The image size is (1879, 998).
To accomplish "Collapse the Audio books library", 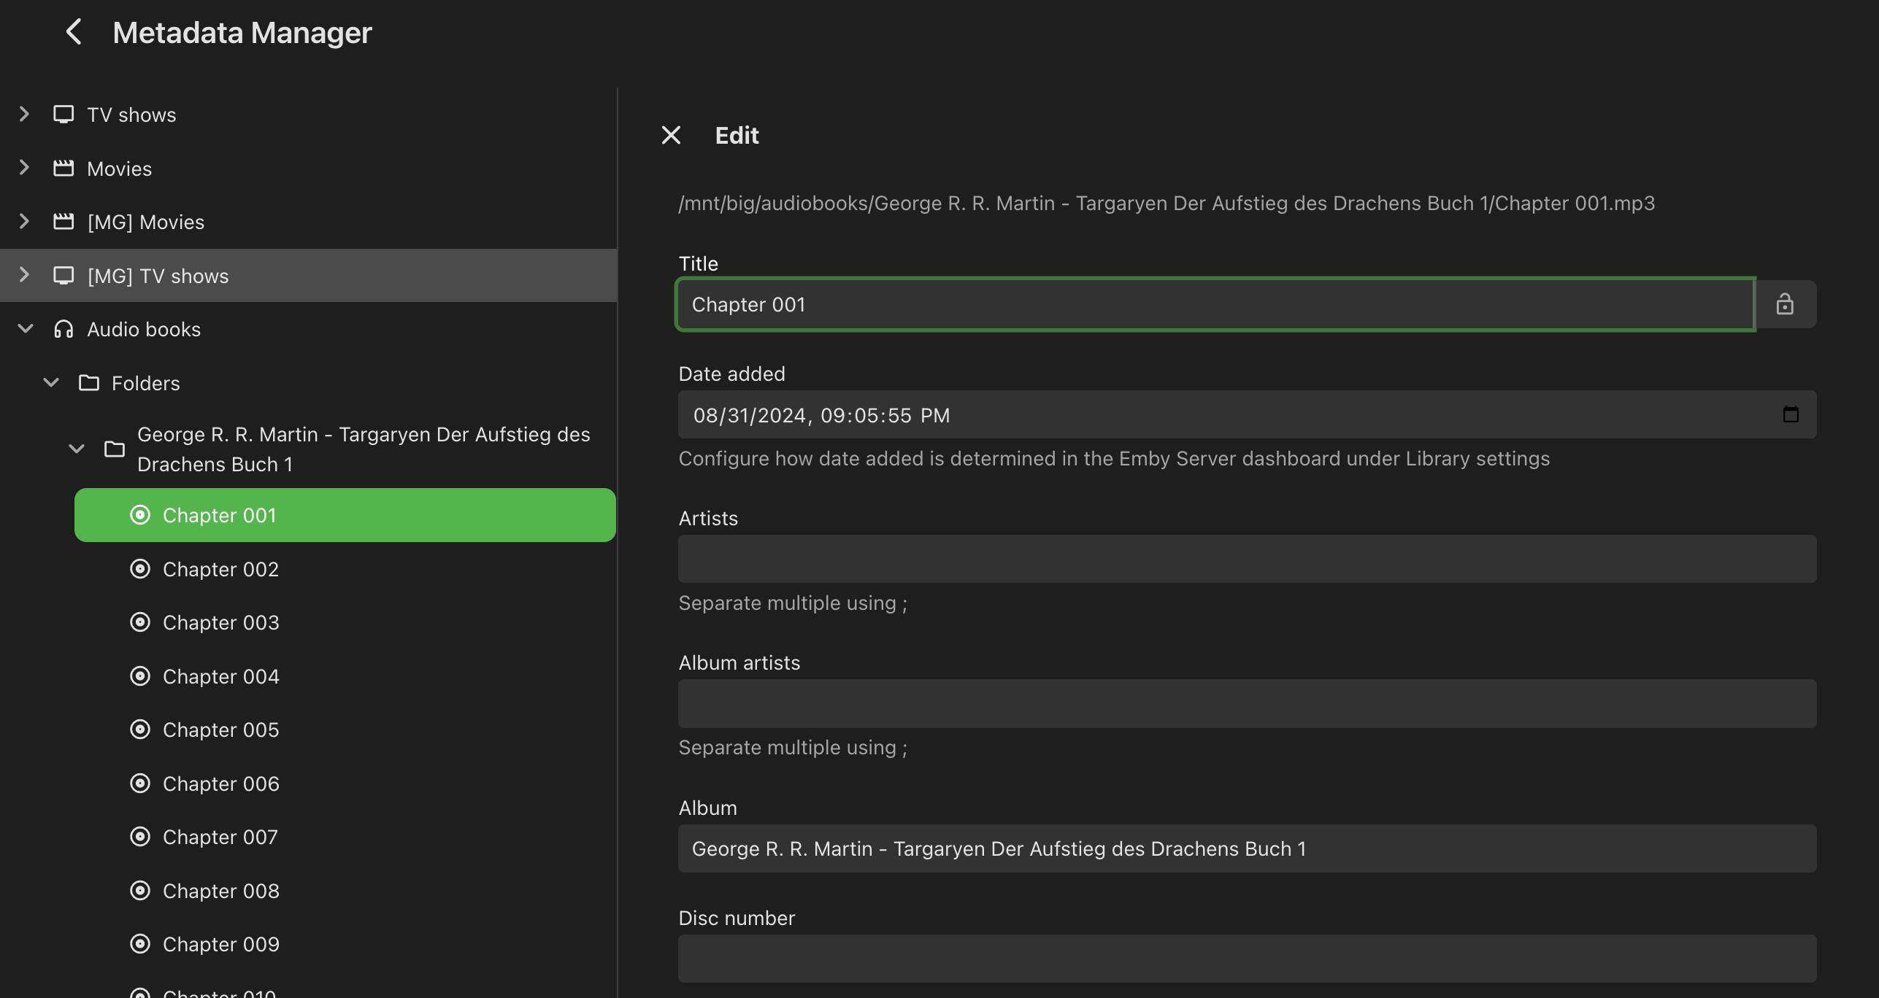I will [26, 329].
